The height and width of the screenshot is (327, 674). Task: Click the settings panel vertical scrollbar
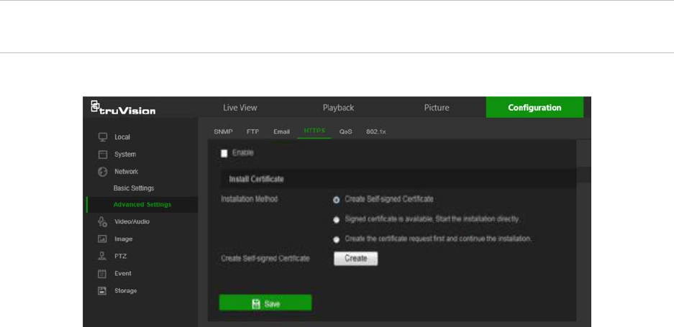583,174
